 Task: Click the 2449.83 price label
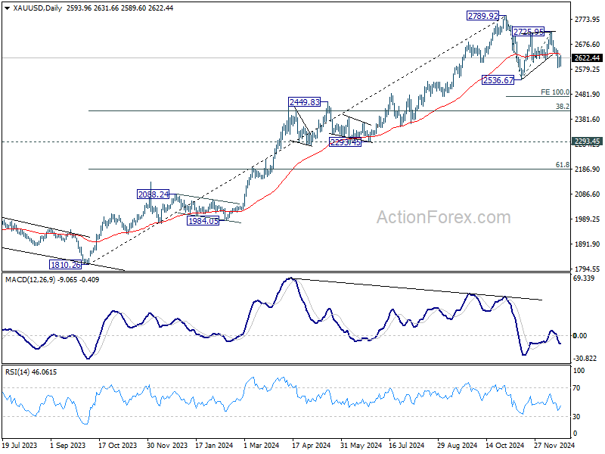[305, 102]
